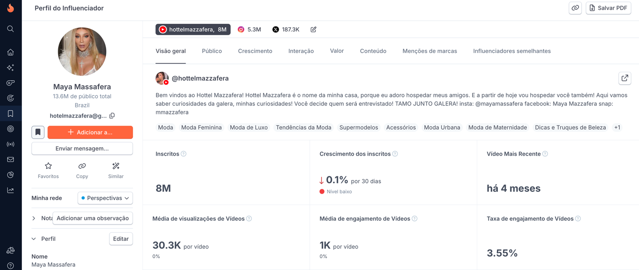The width and height of the screenshot is (639, 270).
Task: Click the Moda de Maternidade tag
Action: click(497, 127)
